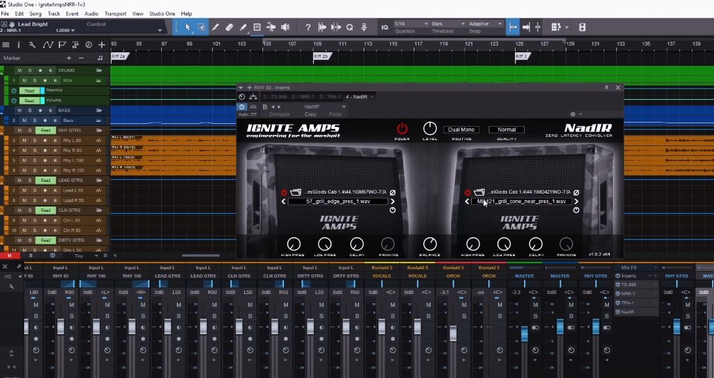Toggle Autoscroll arrow button in toolbar

(x=526, y=27)
